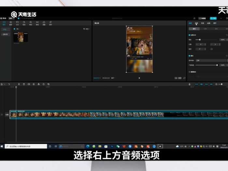Screen dimensions: 228x171
Task: Open the Media (媒体) panel icon
Action: [x=4, y=23]
